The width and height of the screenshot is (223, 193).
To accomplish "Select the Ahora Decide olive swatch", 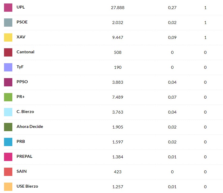I will (x=8, y=127).
